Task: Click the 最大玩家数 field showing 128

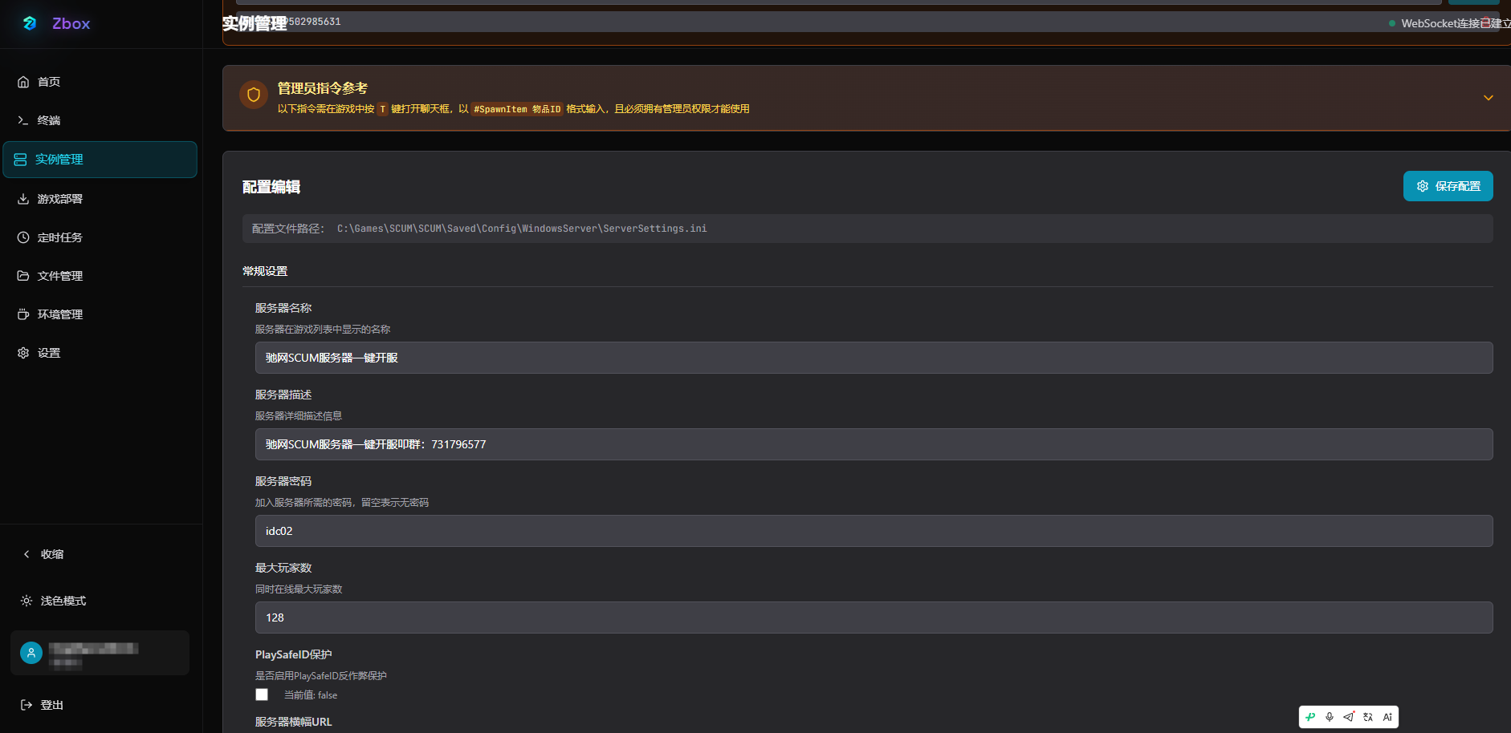Action: click(874, 618)
